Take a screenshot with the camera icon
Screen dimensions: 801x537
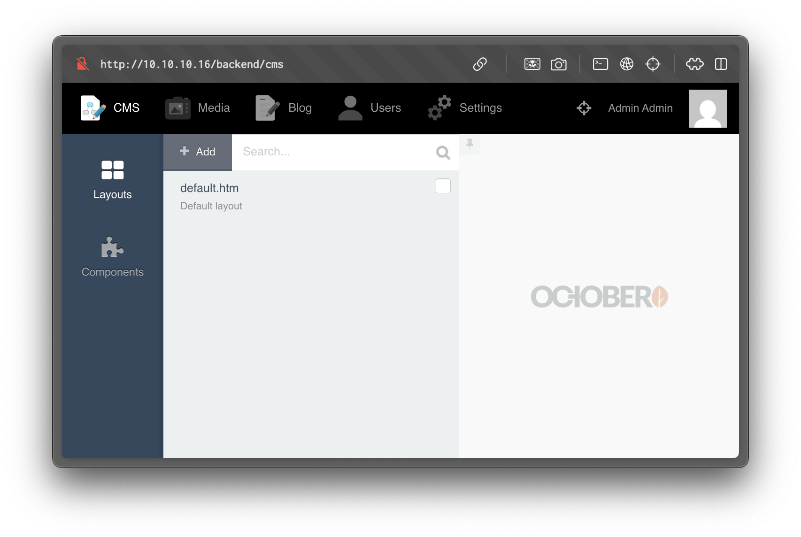click(x=559, y=64)
